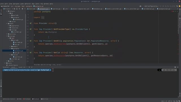The height and width of the screenshot is (102, 181).
Task: Open Problems tool window
Action: tap(27, 99)
